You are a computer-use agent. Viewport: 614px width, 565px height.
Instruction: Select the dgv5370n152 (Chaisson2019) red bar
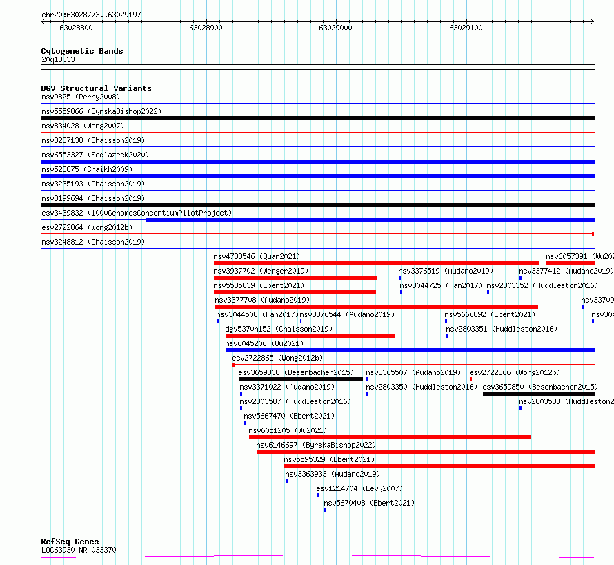coord(310,336)
